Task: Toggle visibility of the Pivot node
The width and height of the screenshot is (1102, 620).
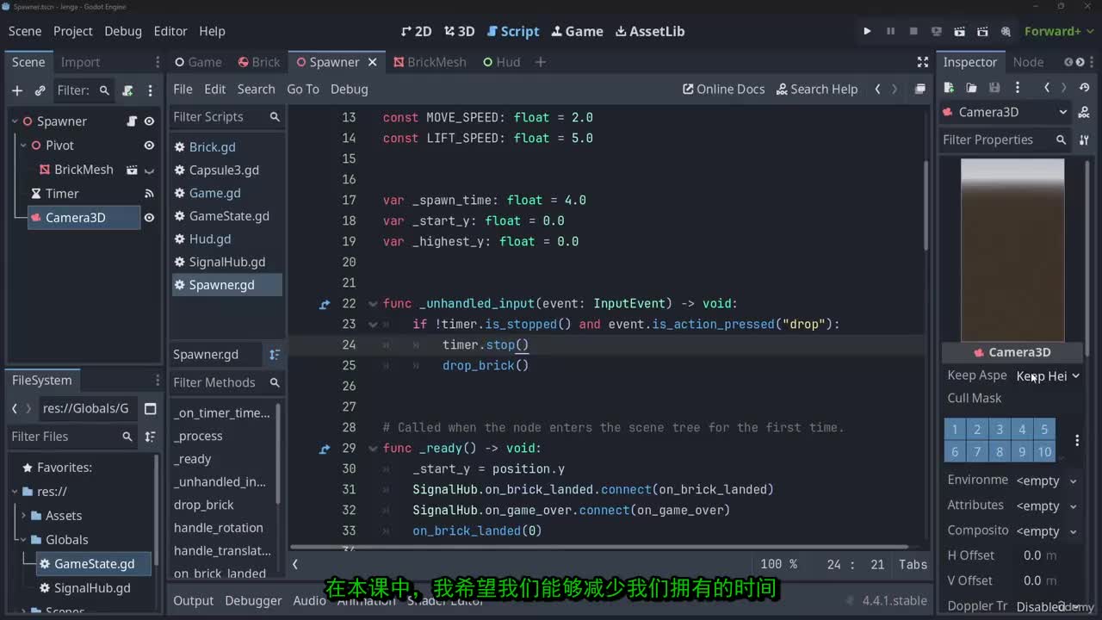Action: tap(149, 146)
